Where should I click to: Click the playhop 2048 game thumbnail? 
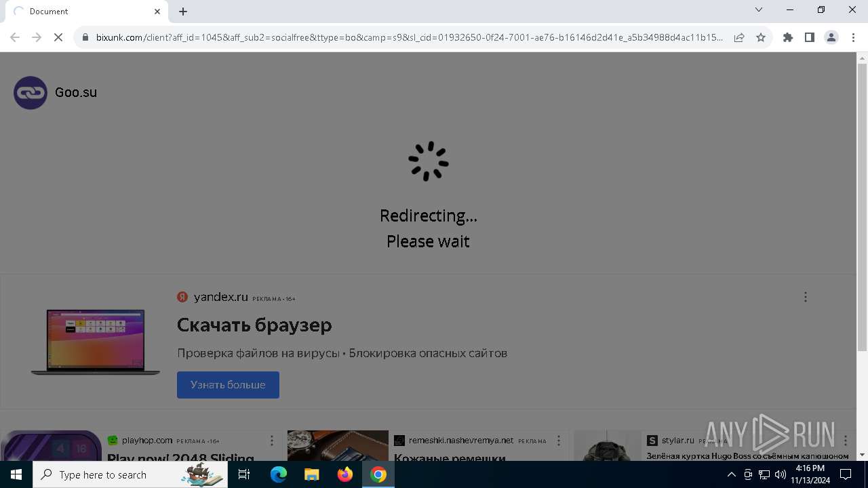pos(52,446)
